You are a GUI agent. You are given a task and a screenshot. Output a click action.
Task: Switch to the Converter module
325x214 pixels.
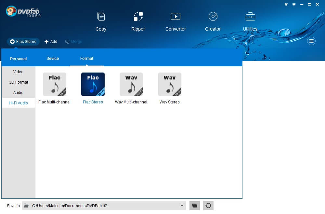coord(175,21)
